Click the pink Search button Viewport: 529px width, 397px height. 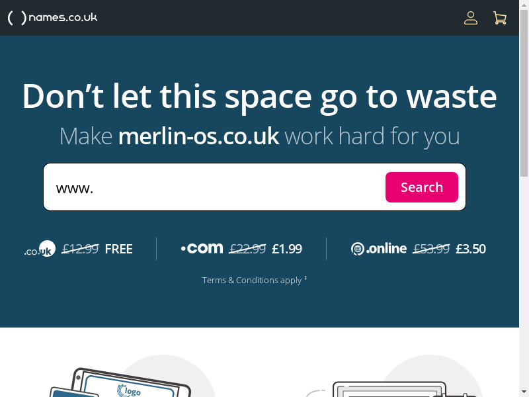click(x=422, y=187)
